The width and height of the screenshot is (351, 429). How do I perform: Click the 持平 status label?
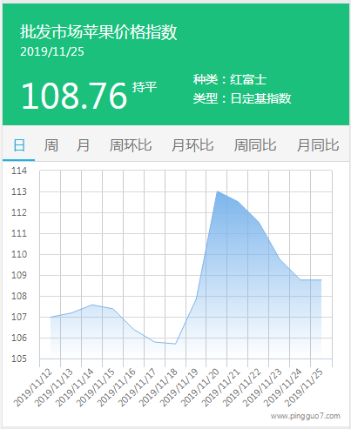click(x=145, y=87)
